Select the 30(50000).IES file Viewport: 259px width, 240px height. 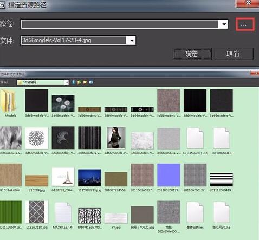coord(222,141)
